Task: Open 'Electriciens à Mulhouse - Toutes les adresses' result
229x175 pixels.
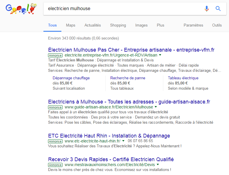Action: 129,102
